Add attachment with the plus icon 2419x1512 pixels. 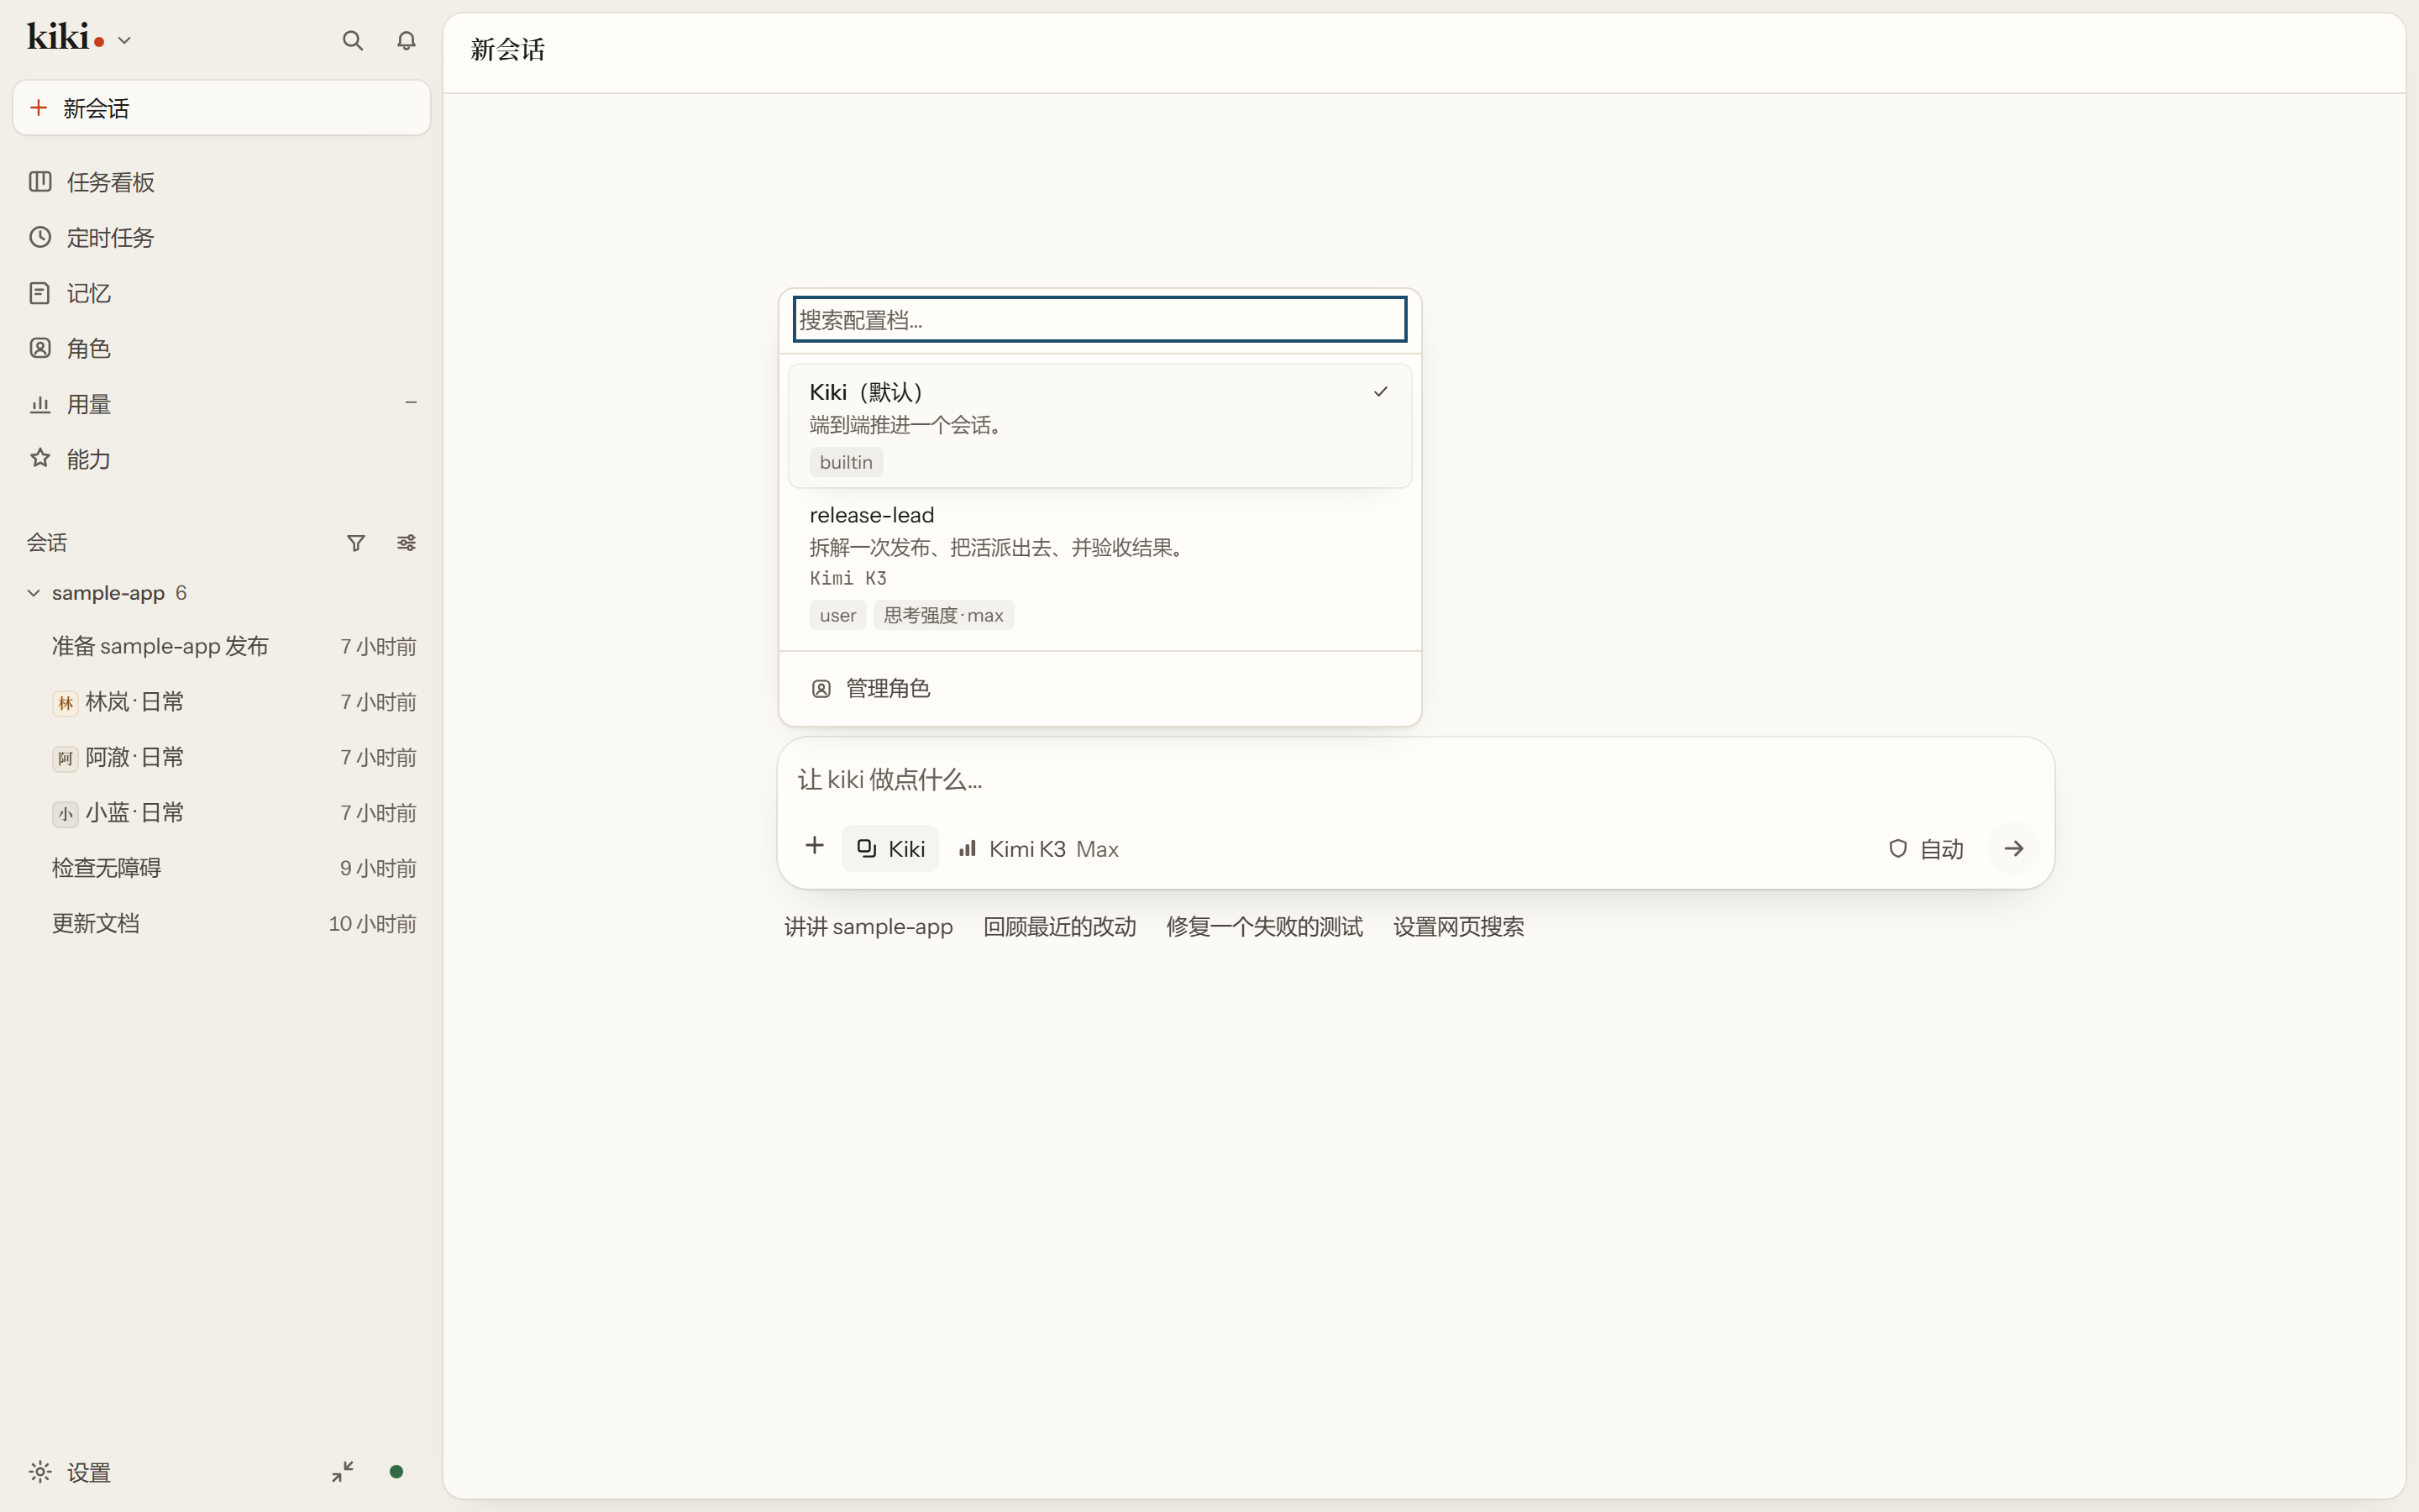(814, 847)
